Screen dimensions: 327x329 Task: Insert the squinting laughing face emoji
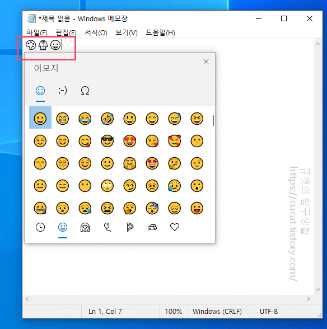point(197,119)
